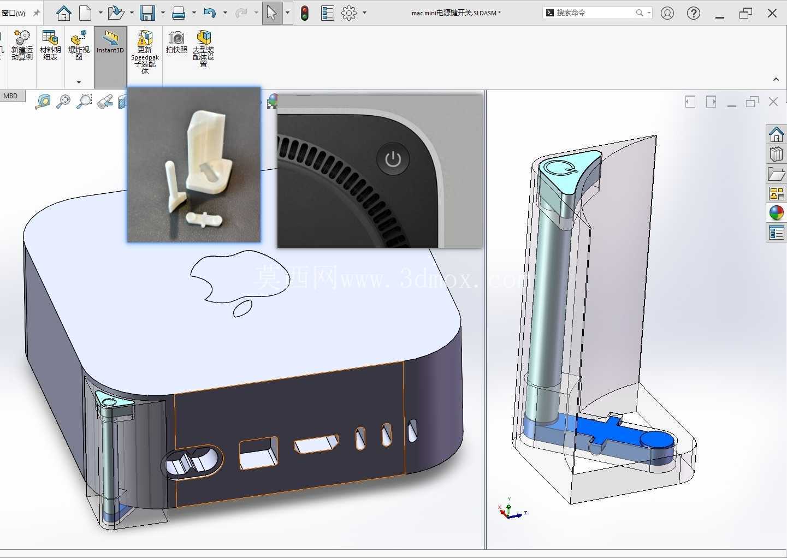
Task: Click 新建运动算例 in the ribbon
Action: (22, 45)
